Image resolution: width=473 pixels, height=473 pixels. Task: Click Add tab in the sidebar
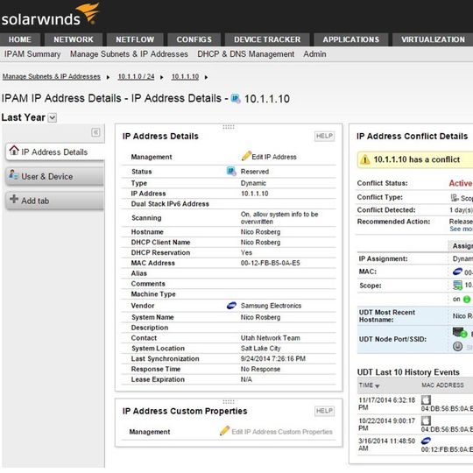coord(55,201)
